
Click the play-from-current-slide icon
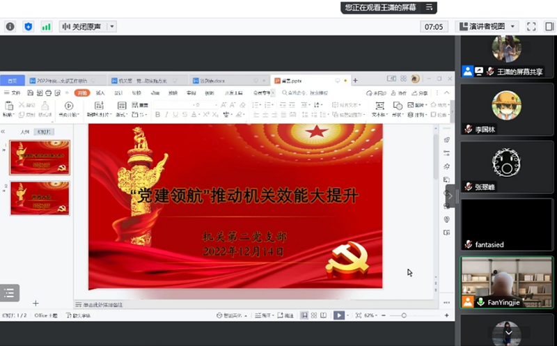[x=68, y=106]
